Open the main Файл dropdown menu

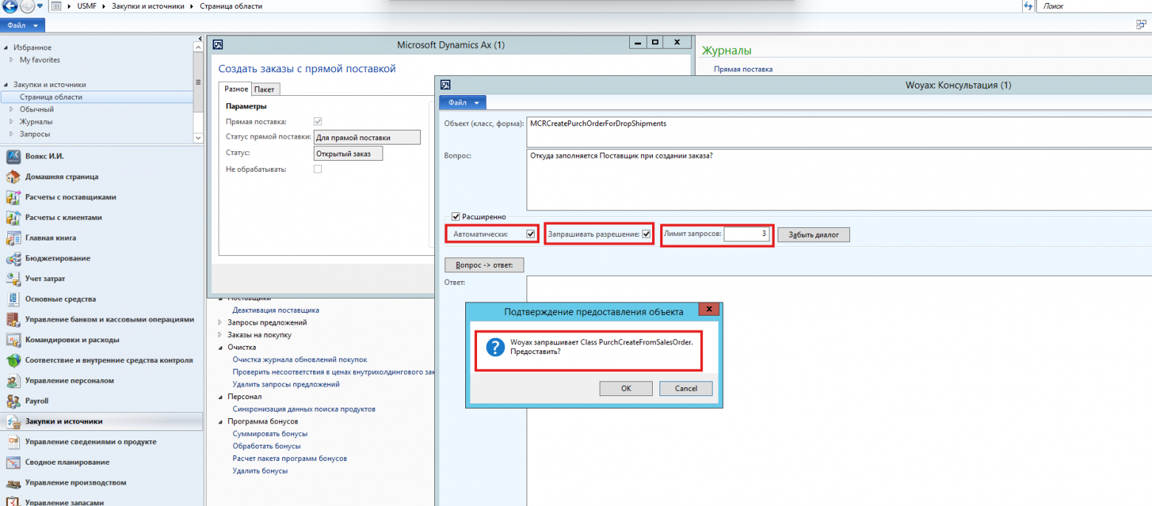(22, 25)
